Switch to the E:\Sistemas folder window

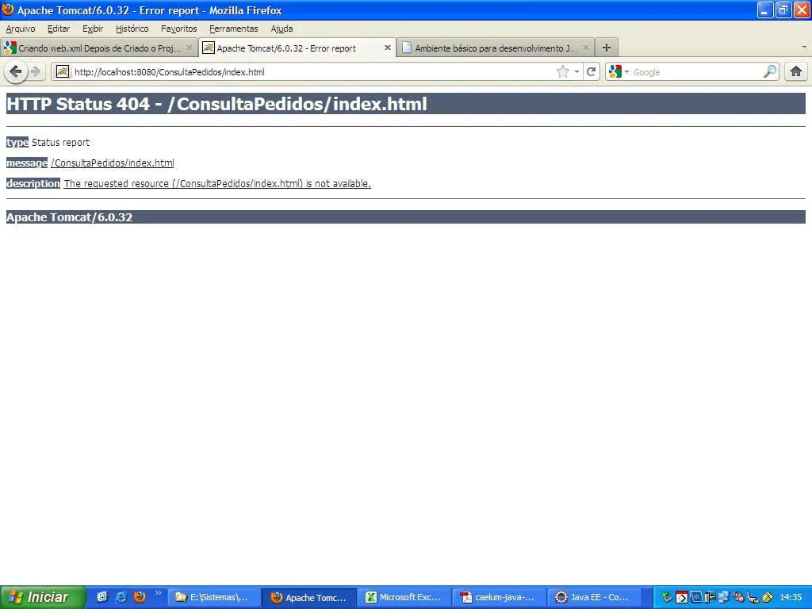pos(213,597)
